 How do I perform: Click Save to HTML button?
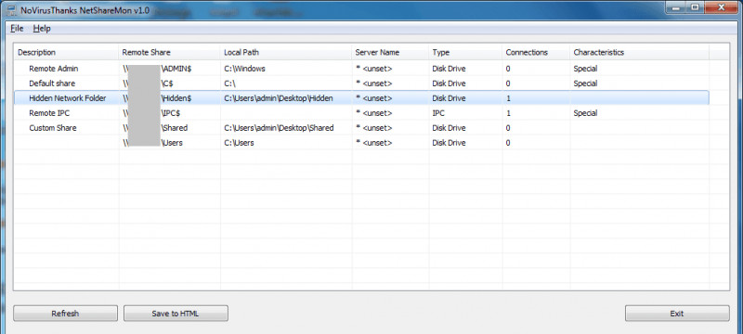(176, 314)
